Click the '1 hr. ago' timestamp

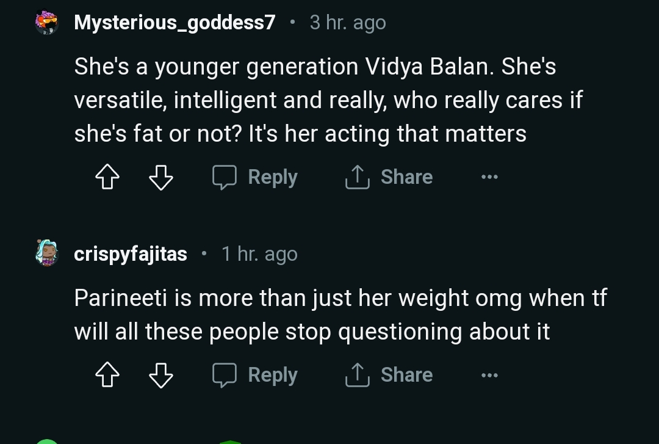tap(259, 253)
